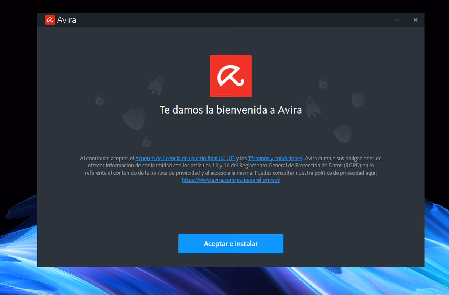449x295 pixels.
Task: Click the faint padlock icon at far left
Action: [100, 99]
